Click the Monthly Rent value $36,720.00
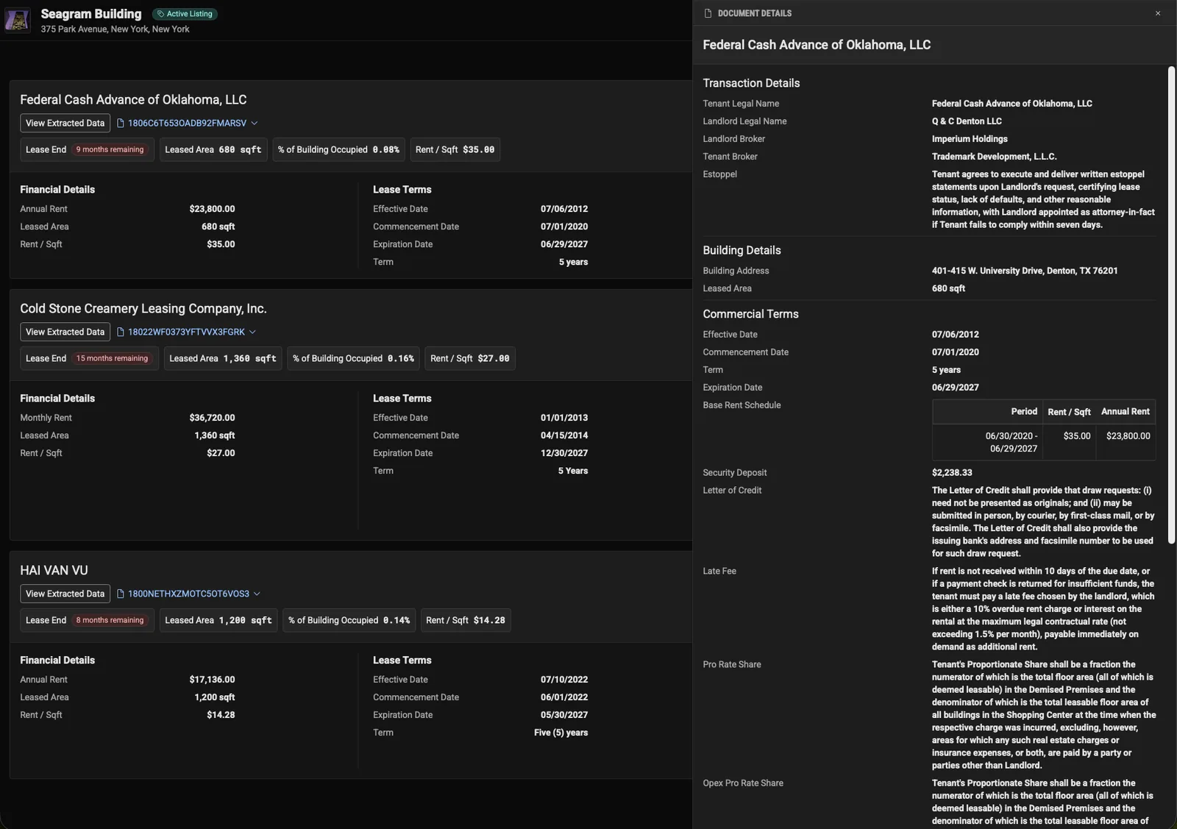The image size is (1177, 829). (212, 418)
